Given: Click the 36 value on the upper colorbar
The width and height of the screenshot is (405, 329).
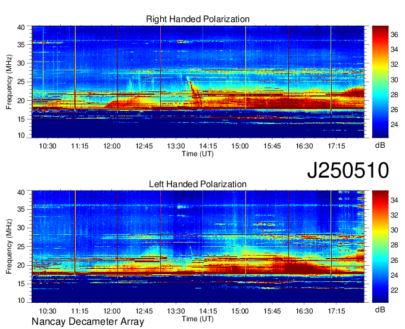Looking at the screenshot, I should 394,35.
